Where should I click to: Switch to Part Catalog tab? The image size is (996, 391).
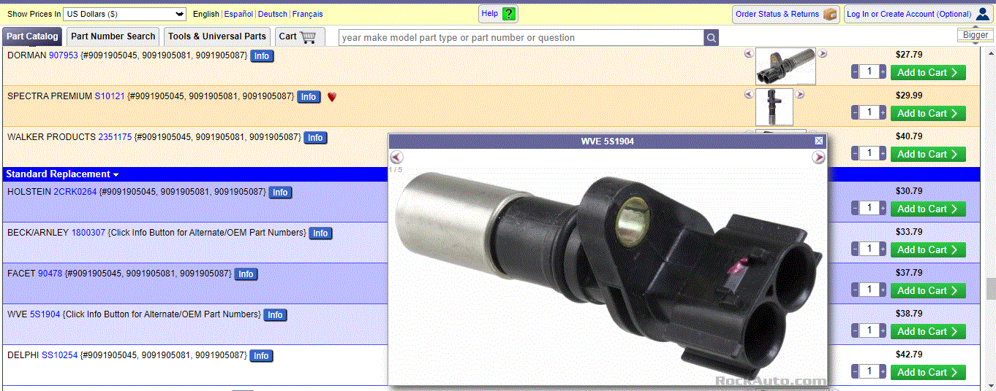point(32,36)
